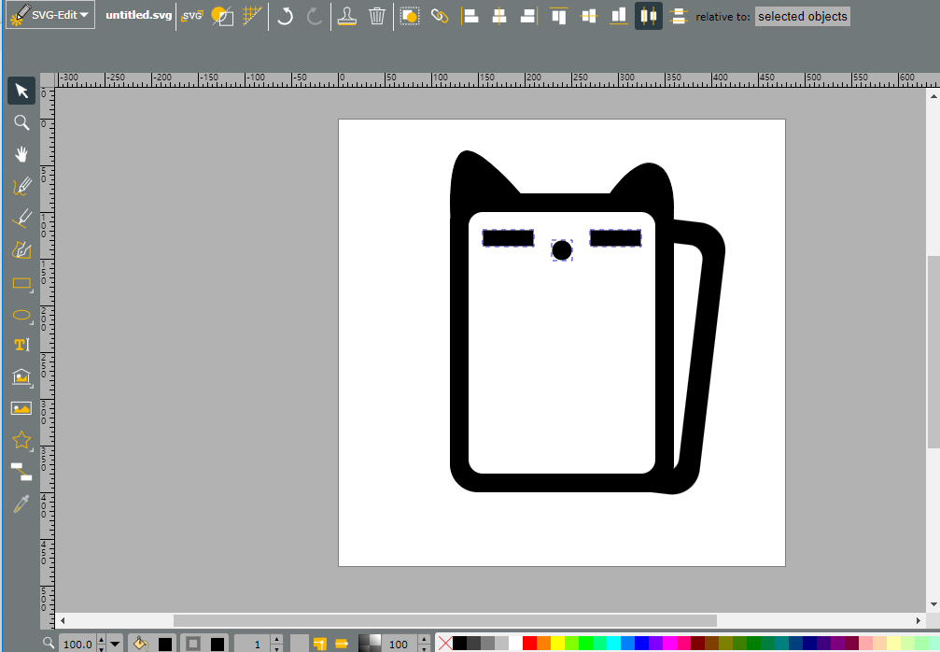
Task: Select the Ellipse tool
Action: 21,314
